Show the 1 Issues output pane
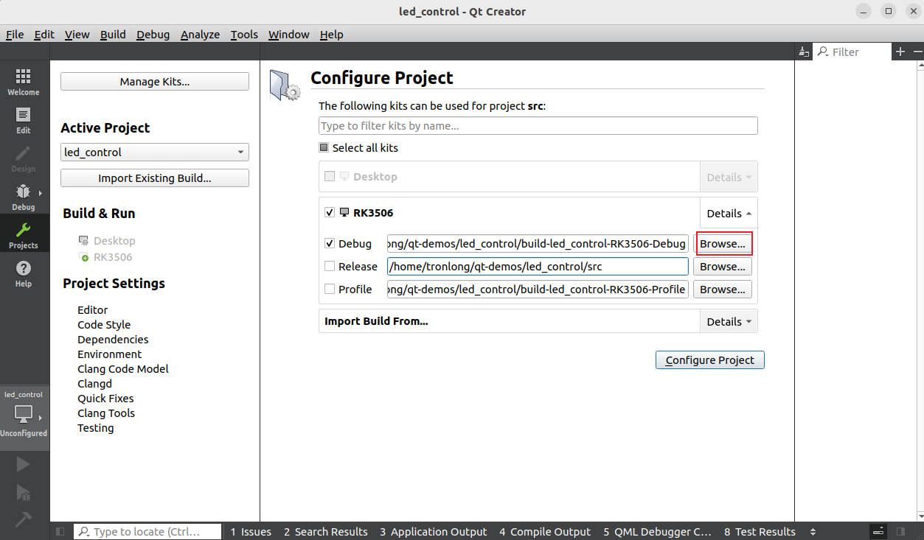 pyautogui.click(x=251, y=532)
